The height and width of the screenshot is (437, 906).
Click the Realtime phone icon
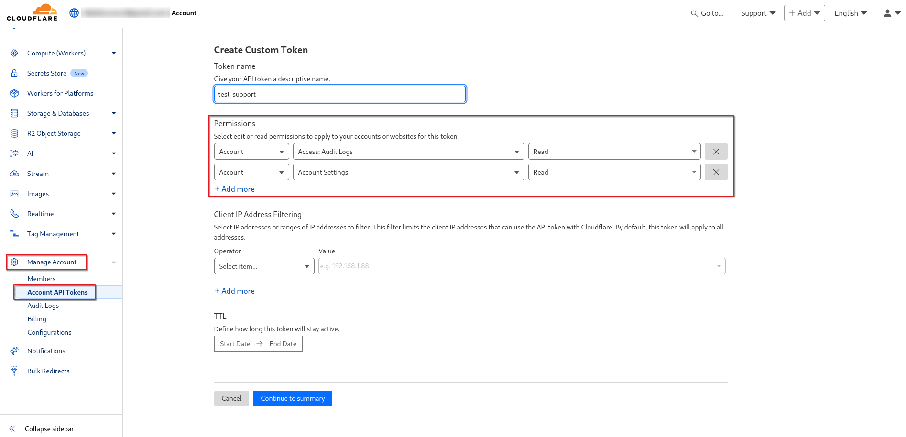[14, 214]
